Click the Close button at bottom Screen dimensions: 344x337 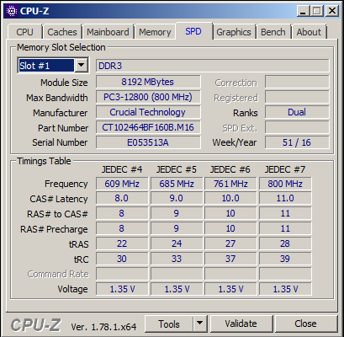306,324
